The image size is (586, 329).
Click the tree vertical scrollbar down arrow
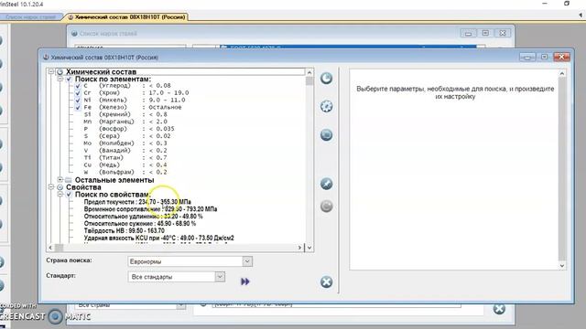click(309, 248)
